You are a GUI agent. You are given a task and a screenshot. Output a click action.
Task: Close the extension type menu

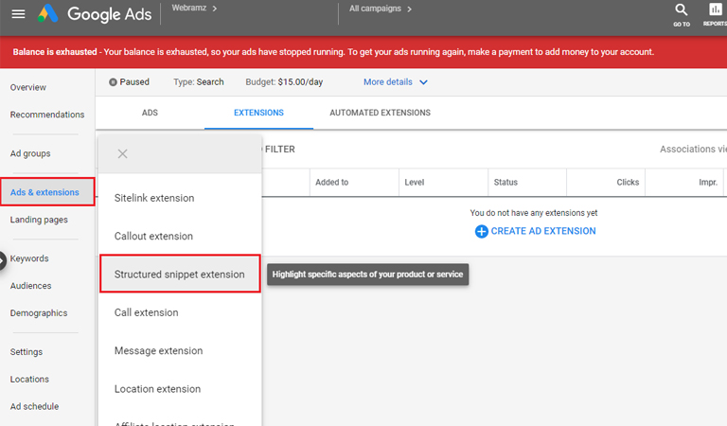coord(122,154)
